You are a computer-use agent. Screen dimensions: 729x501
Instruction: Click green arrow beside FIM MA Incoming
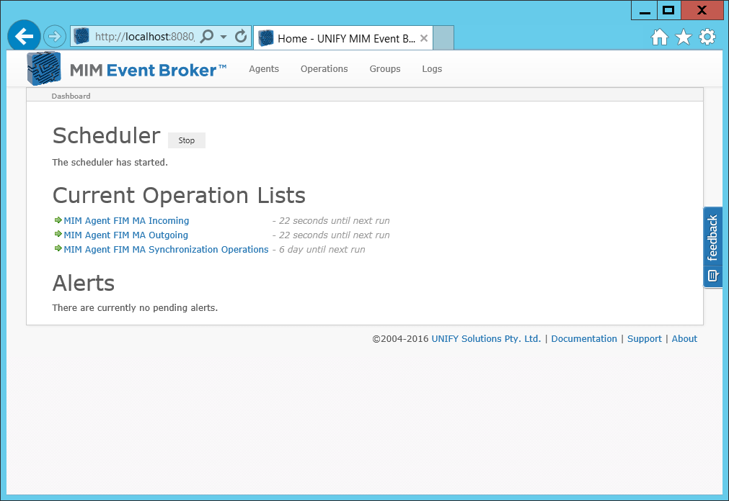coord(58,220)
